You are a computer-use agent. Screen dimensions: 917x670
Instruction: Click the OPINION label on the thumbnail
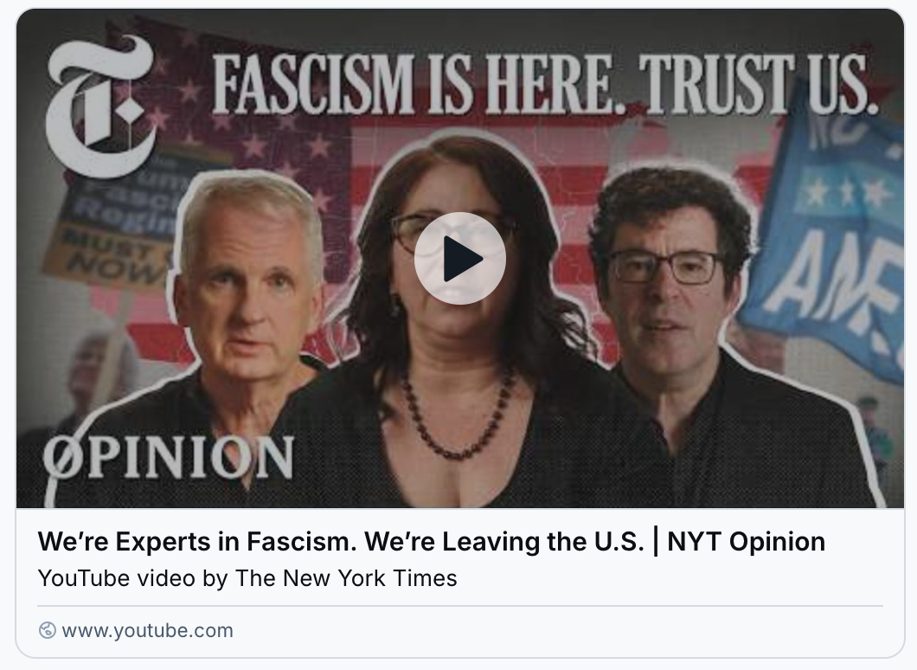(x=169, y=457)
